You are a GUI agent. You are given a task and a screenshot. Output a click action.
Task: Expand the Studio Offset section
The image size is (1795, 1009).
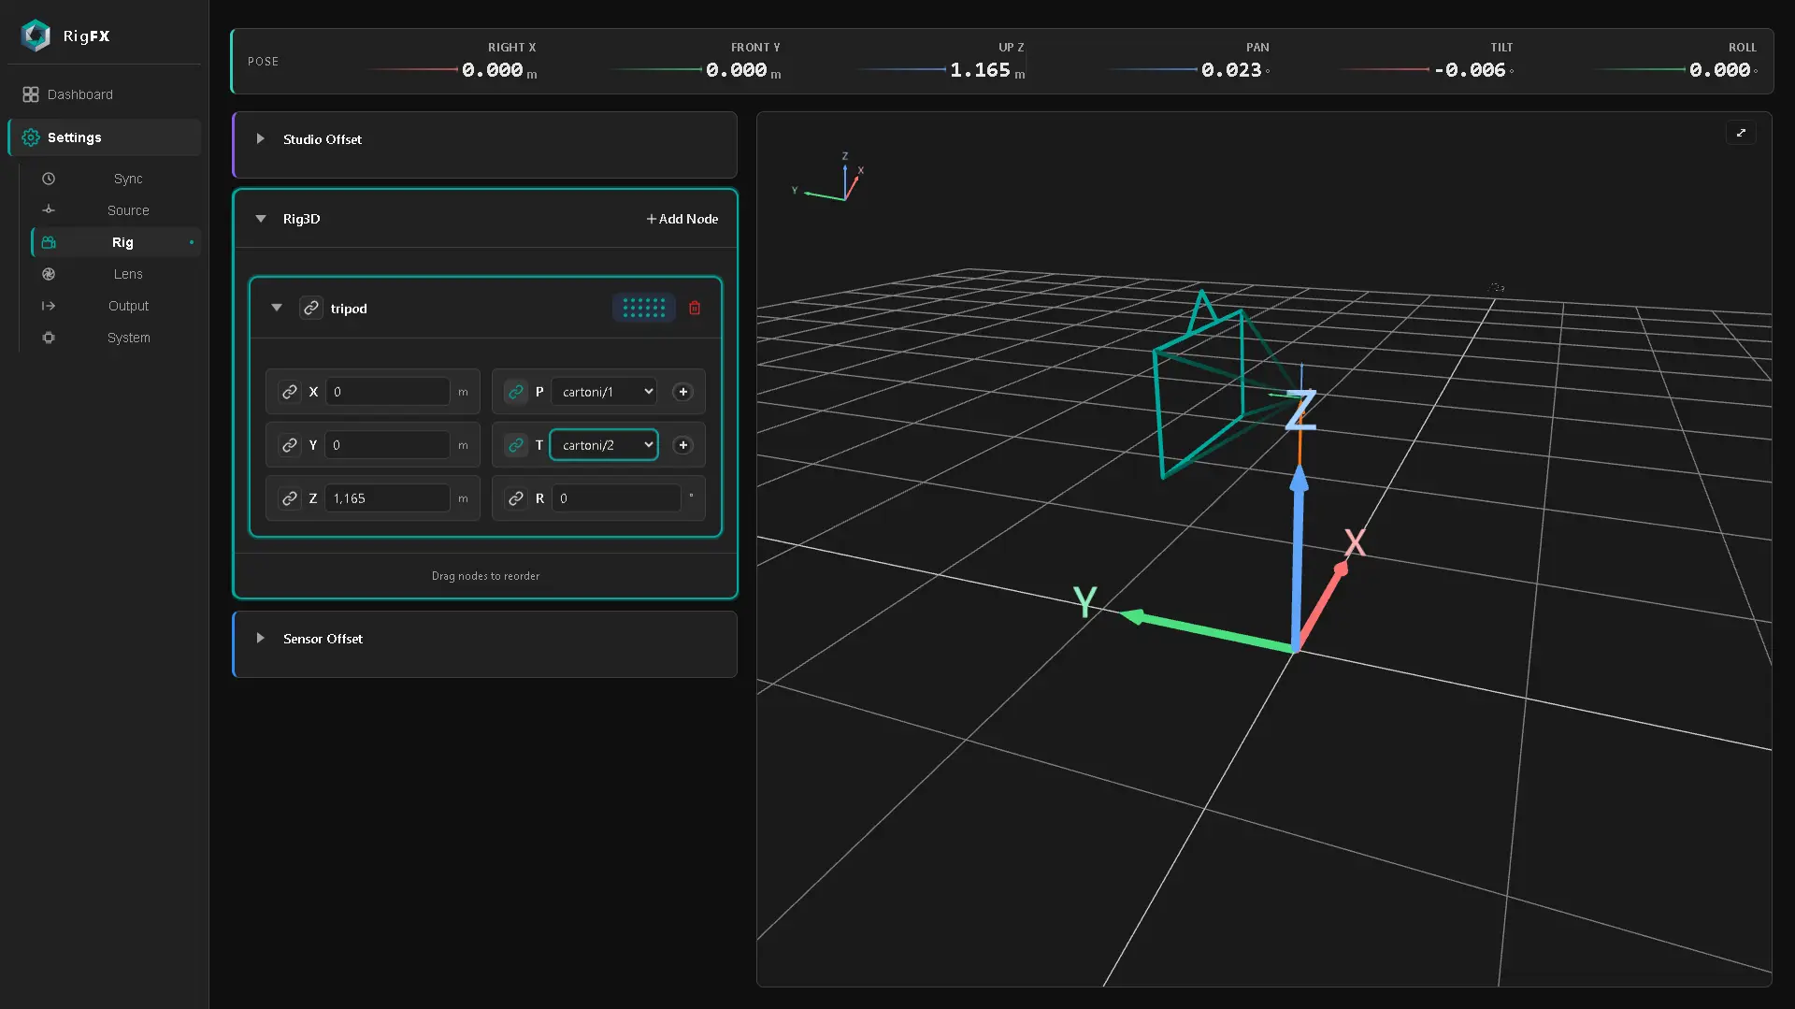261,138
